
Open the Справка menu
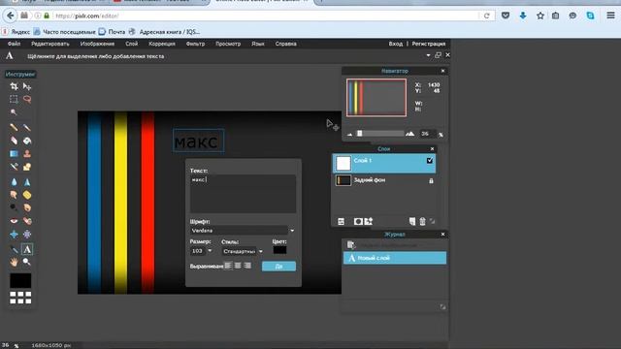286,44
